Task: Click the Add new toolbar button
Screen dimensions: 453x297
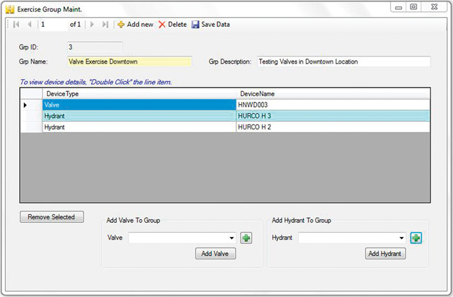Action: point(135,25)
